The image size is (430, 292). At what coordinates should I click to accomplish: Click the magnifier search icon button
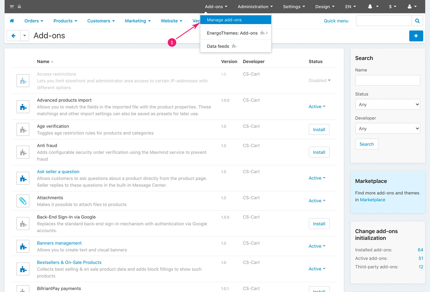tap(417, 21)
